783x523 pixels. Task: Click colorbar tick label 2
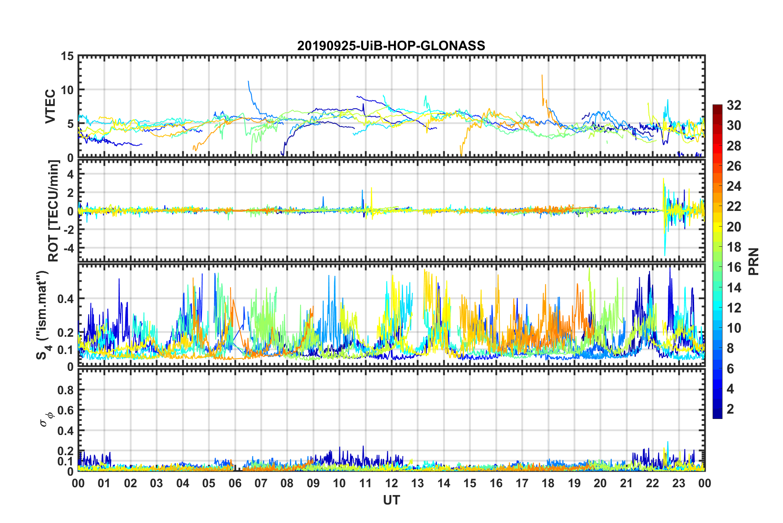tap(730, 409)
